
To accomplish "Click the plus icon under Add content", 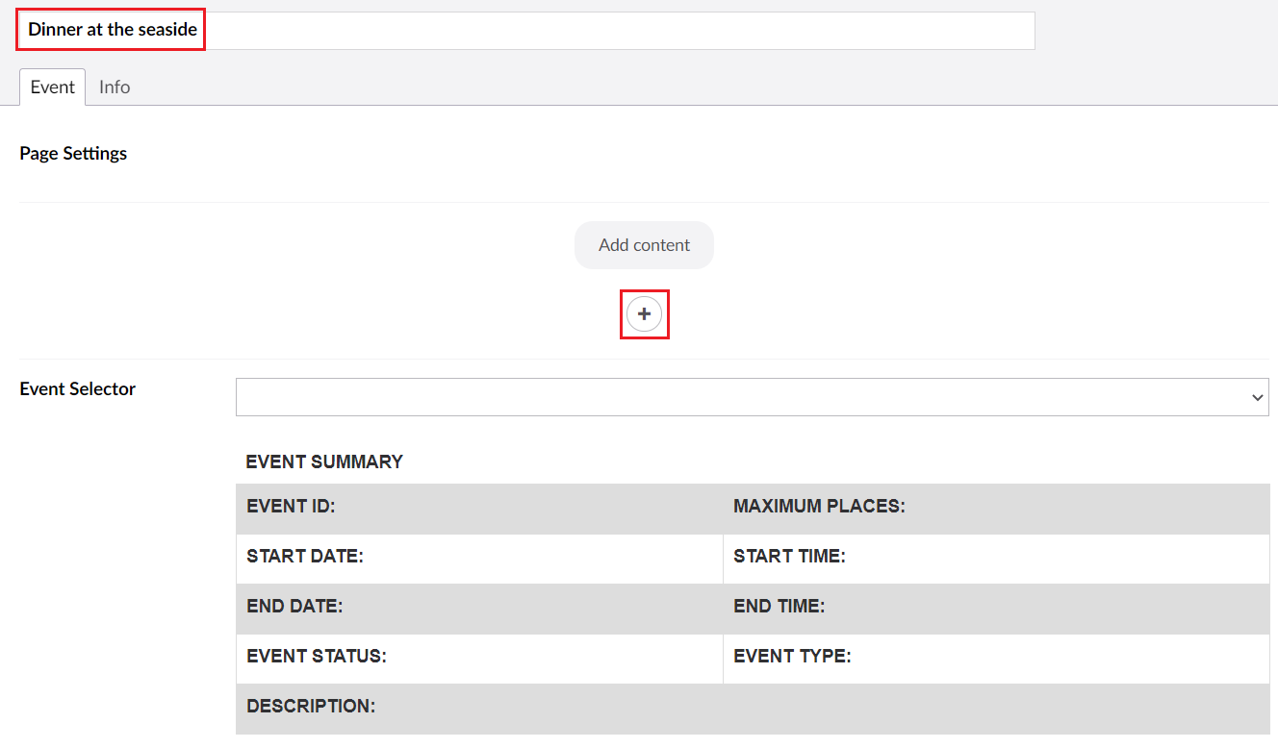I will coord(644,314).
